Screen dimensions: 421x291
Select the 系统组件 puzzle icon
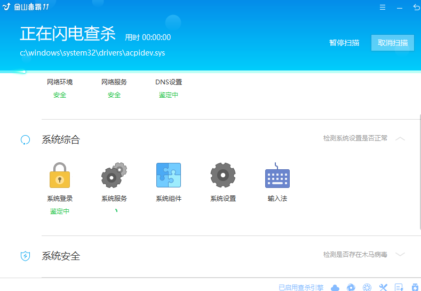169,176
